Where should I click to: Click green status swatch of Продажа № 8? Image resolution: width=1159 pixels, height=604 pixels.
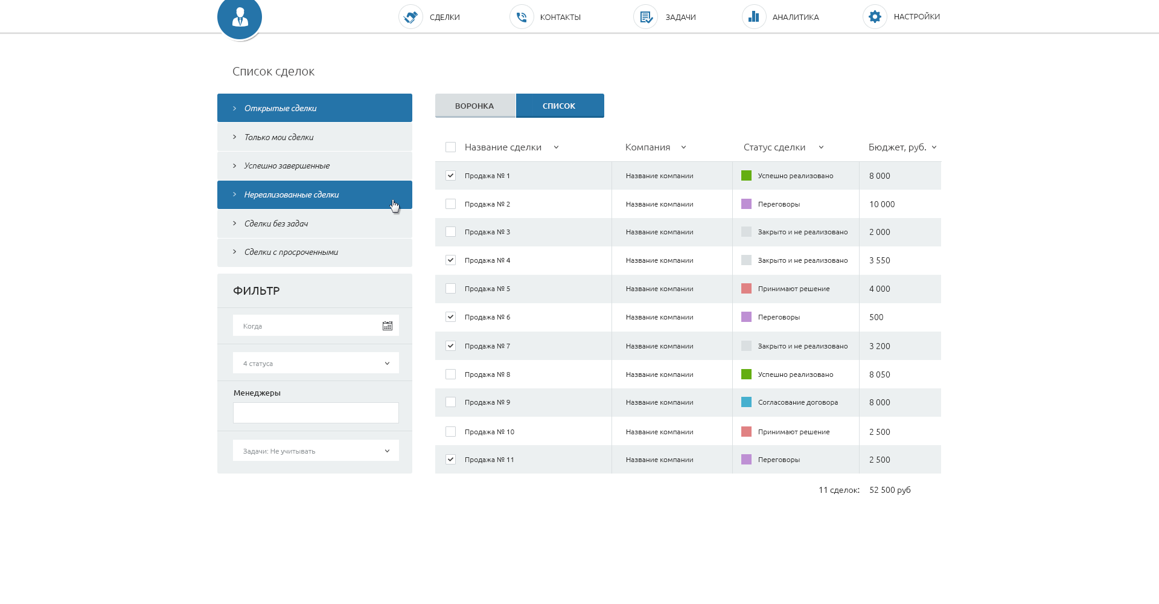pyautogui.click(x=746, y=374)
